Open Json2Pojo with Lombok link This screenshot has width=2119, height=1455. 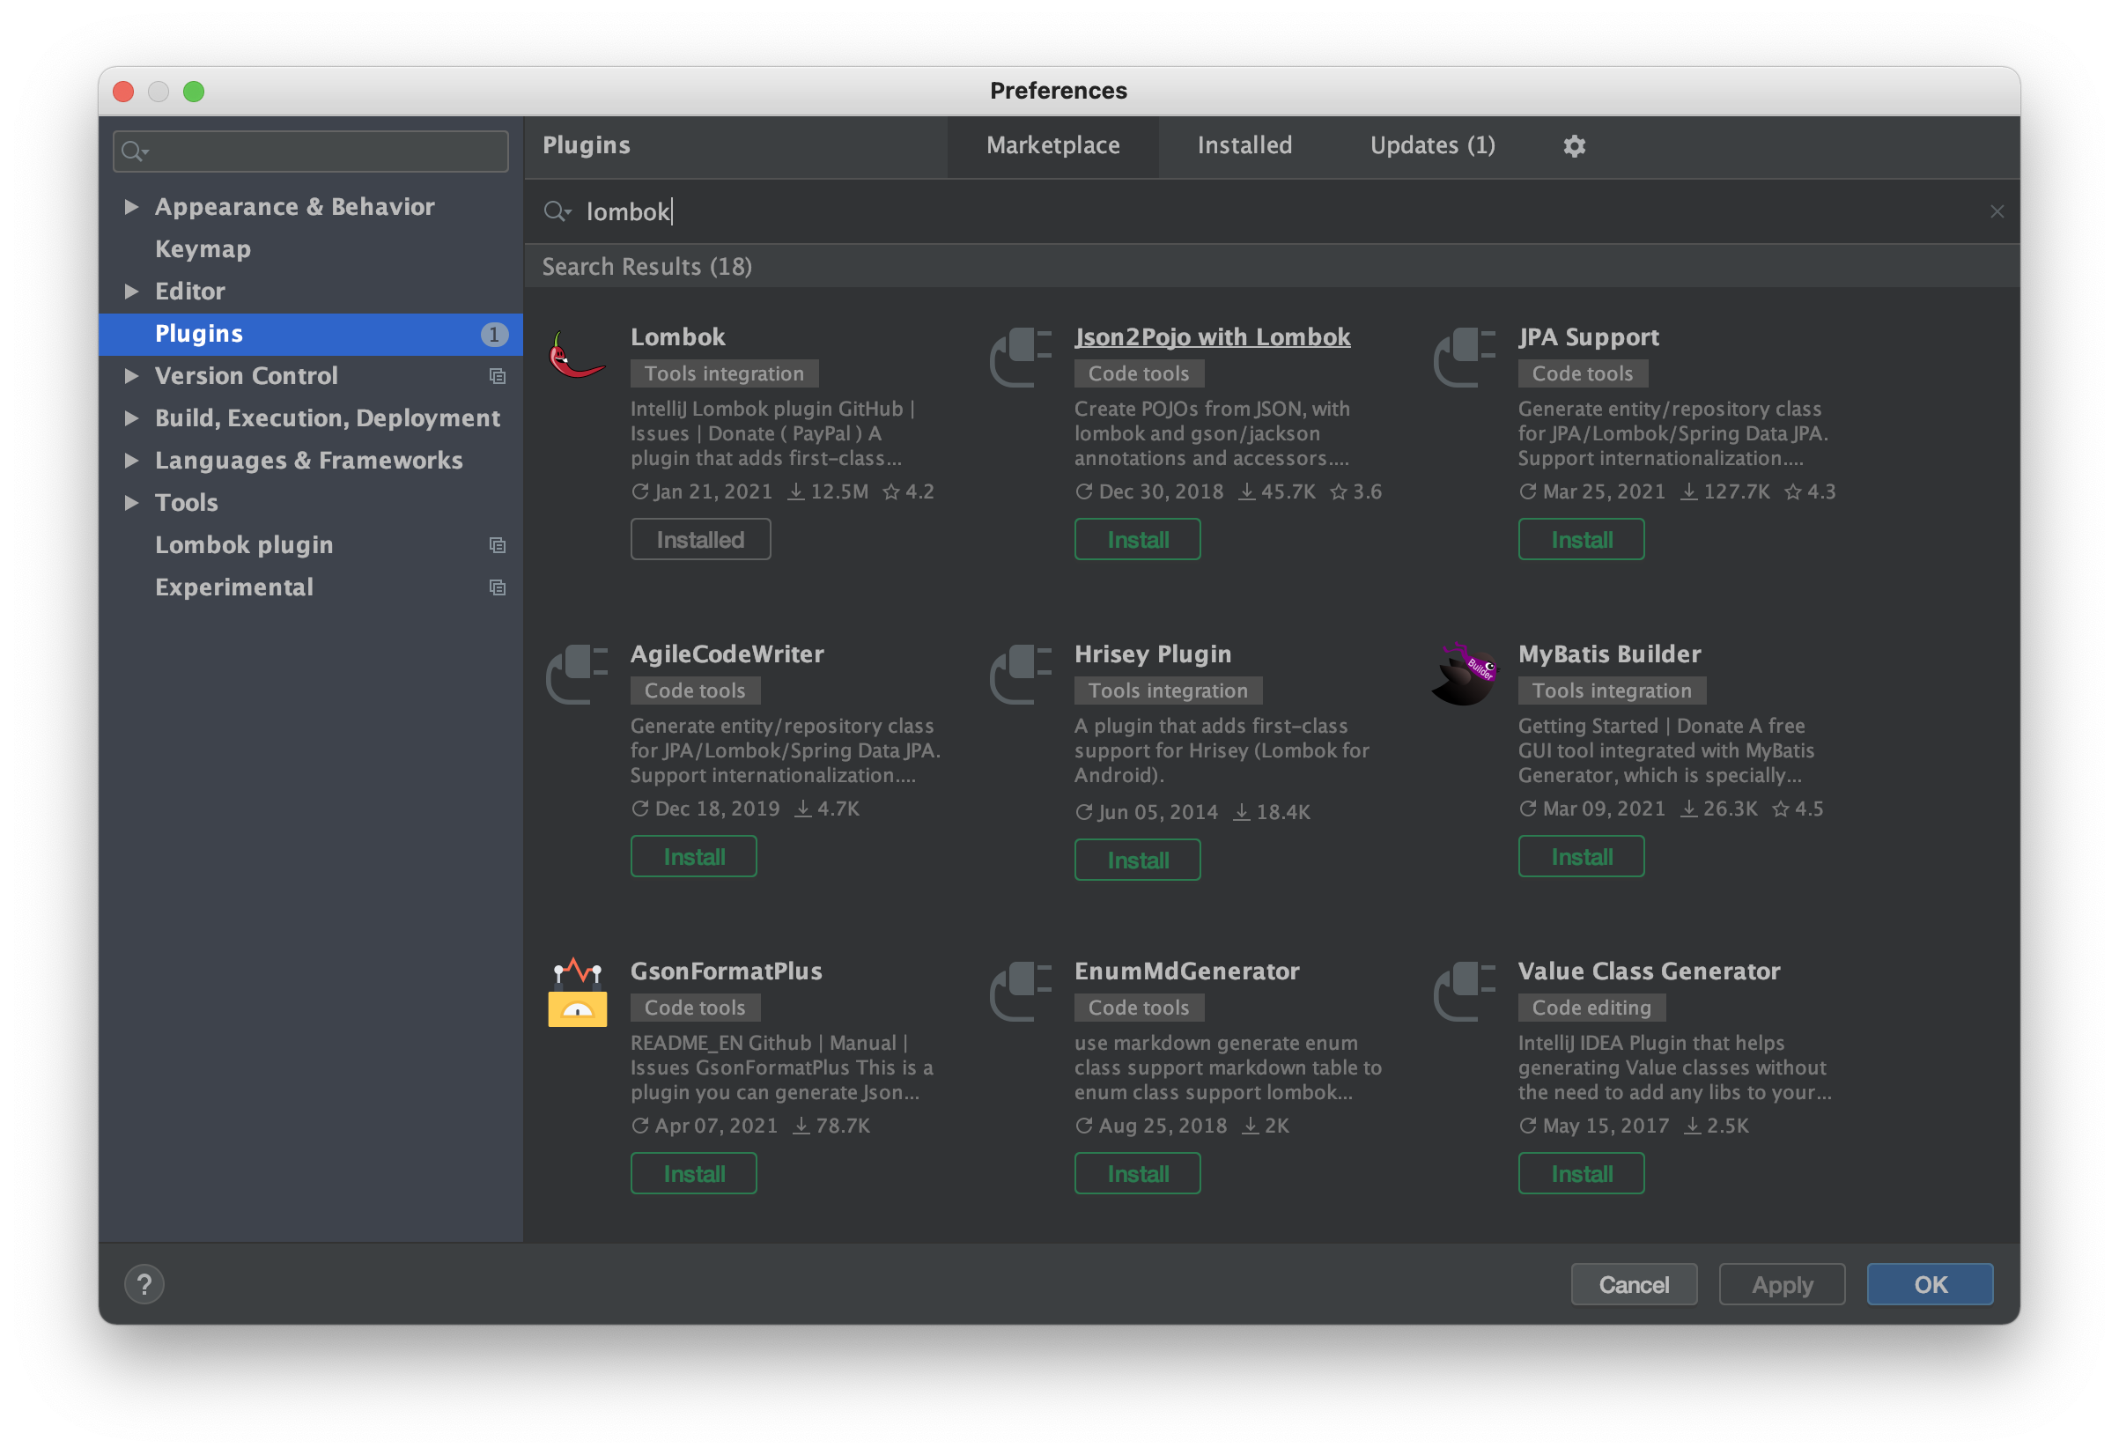[1212, 336]
